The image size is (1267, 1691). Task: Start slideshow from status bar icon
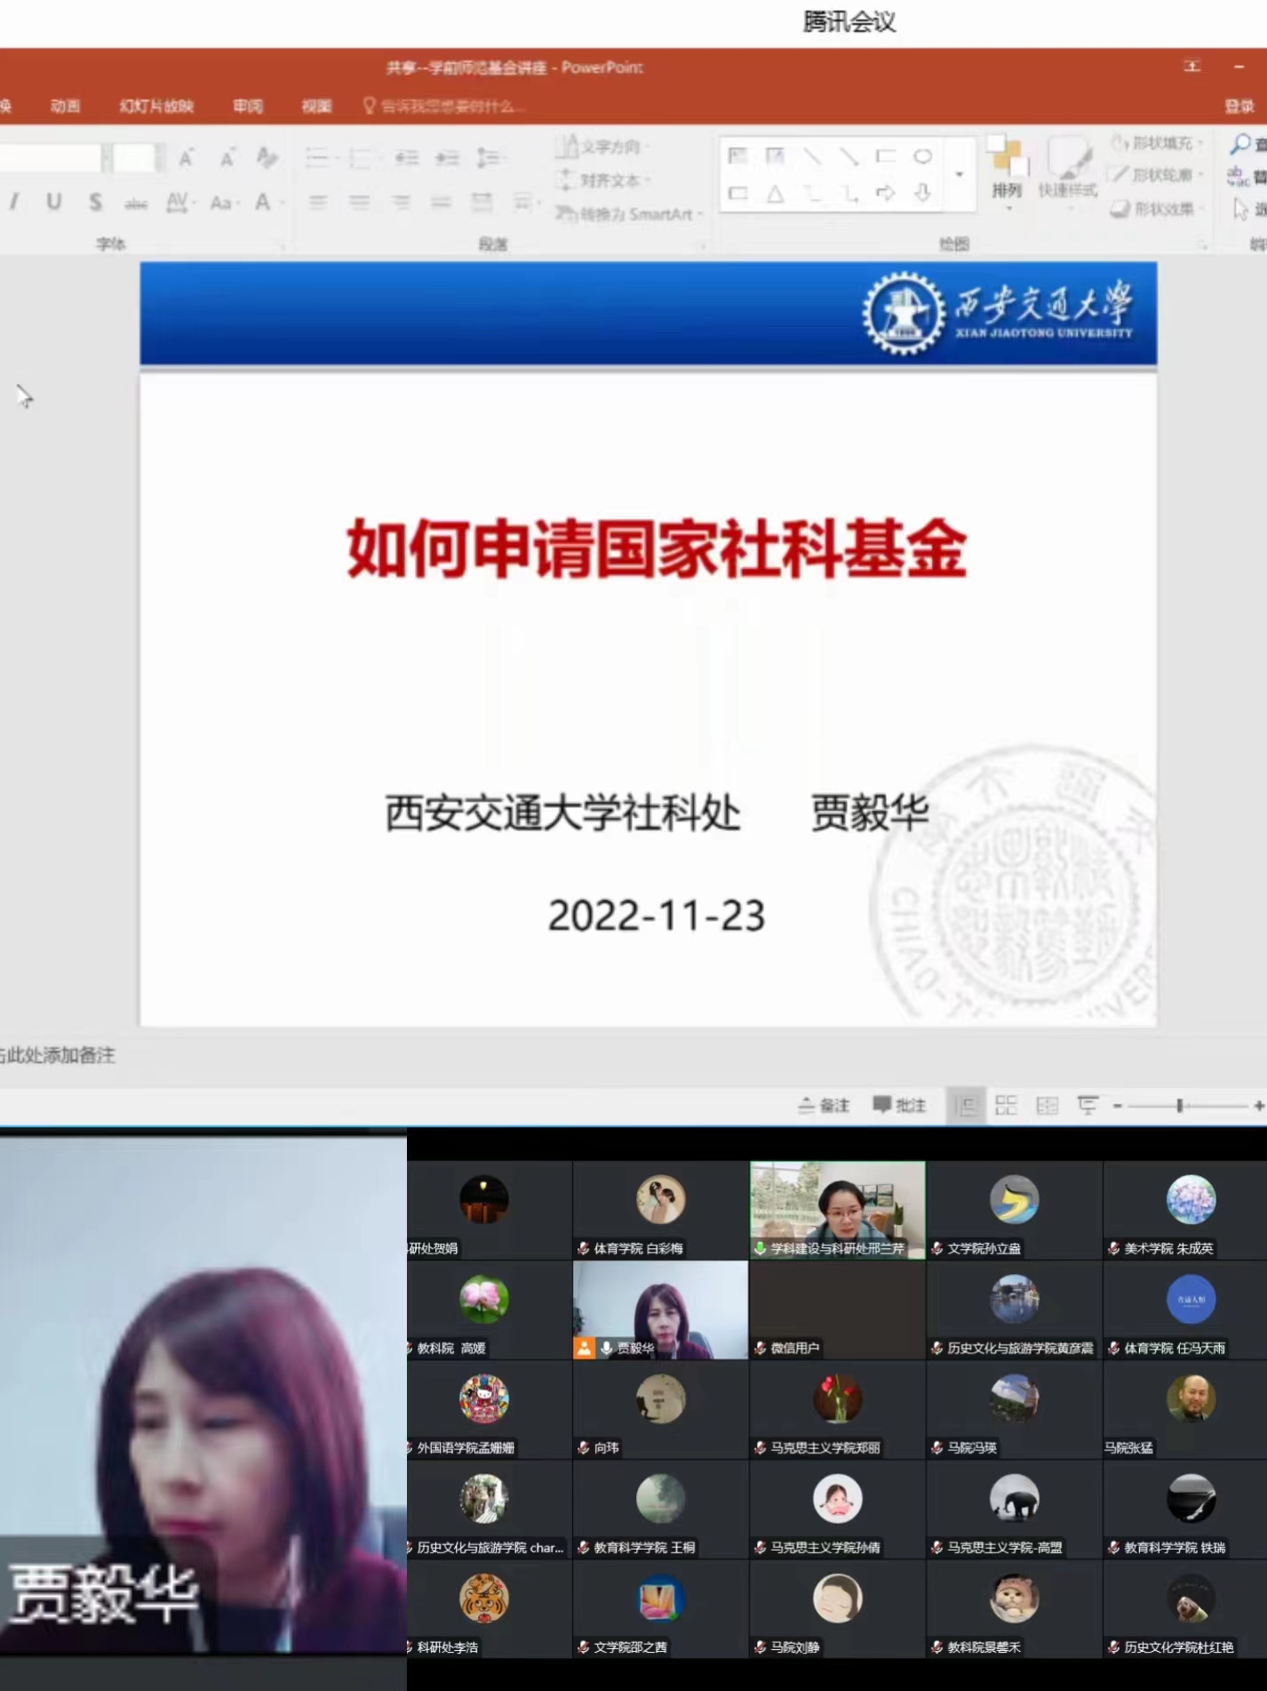pos(1088,1105)
